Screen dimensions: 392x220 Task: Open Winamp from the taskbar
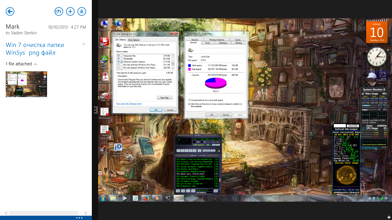[157, 198]
